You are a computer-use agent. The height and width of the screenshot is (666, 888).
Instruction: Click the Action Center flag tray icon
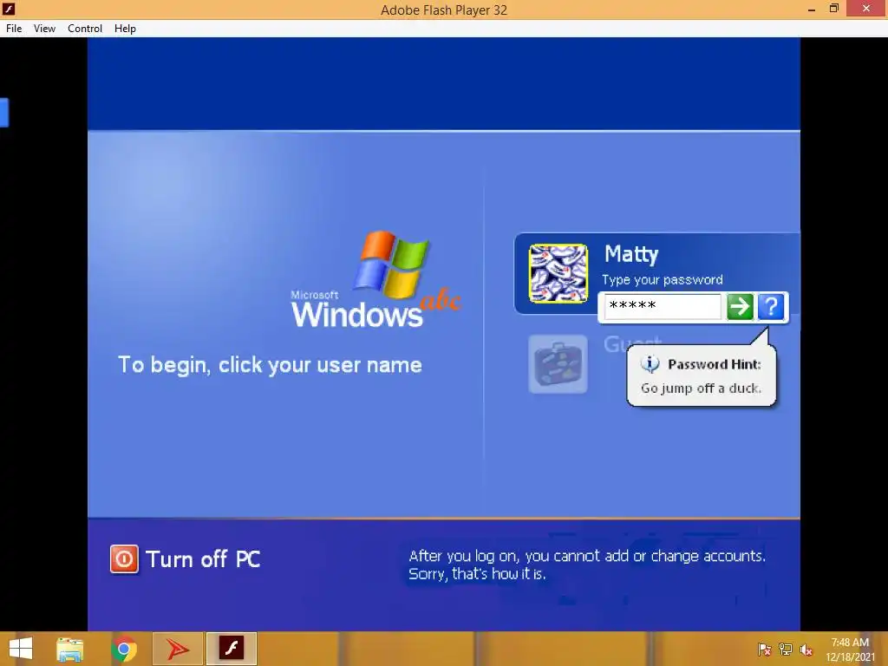click(764, 650)
